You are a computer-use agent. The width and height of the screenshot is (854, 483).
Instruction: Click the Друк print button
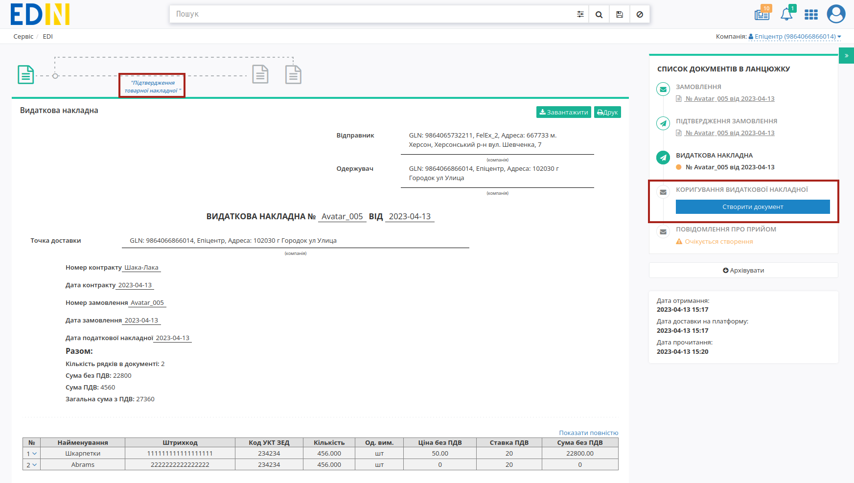coord(607,112)
